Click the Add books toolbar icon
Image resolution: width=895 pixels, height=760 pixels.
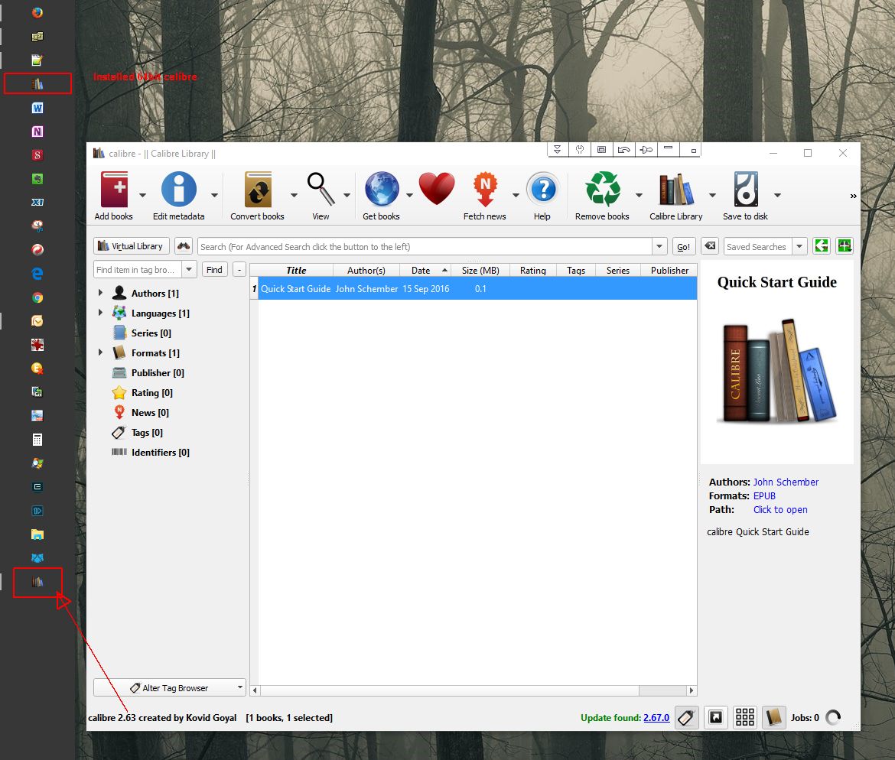[x=115, y=189]
